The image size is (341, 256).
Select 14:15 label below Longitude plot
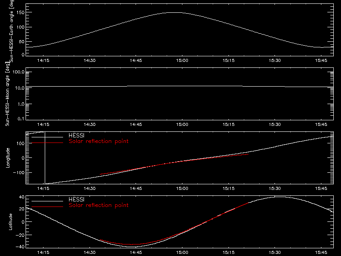43,188
